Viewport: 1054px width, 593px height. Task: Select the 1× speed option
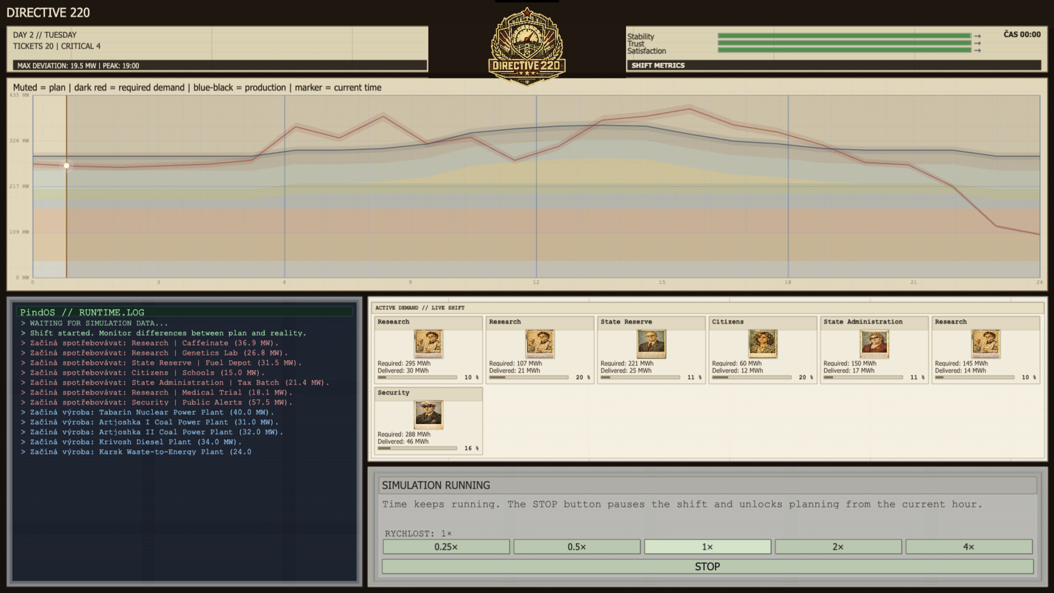tap(707, 547)
